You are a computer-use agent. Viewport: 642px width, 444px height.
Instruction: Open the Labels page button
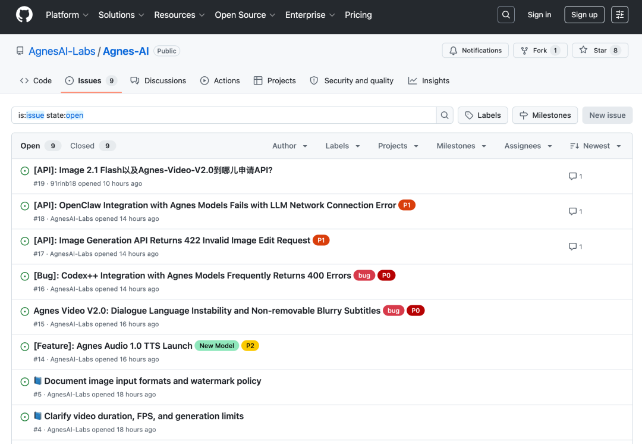483,115
